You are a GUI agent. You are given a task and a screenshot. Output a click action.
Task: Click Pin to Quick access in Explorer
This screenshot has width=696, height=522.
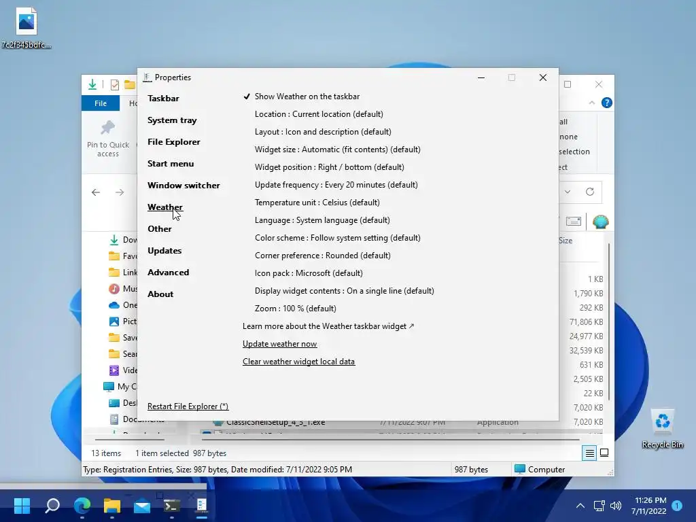(x=108, y=139)
